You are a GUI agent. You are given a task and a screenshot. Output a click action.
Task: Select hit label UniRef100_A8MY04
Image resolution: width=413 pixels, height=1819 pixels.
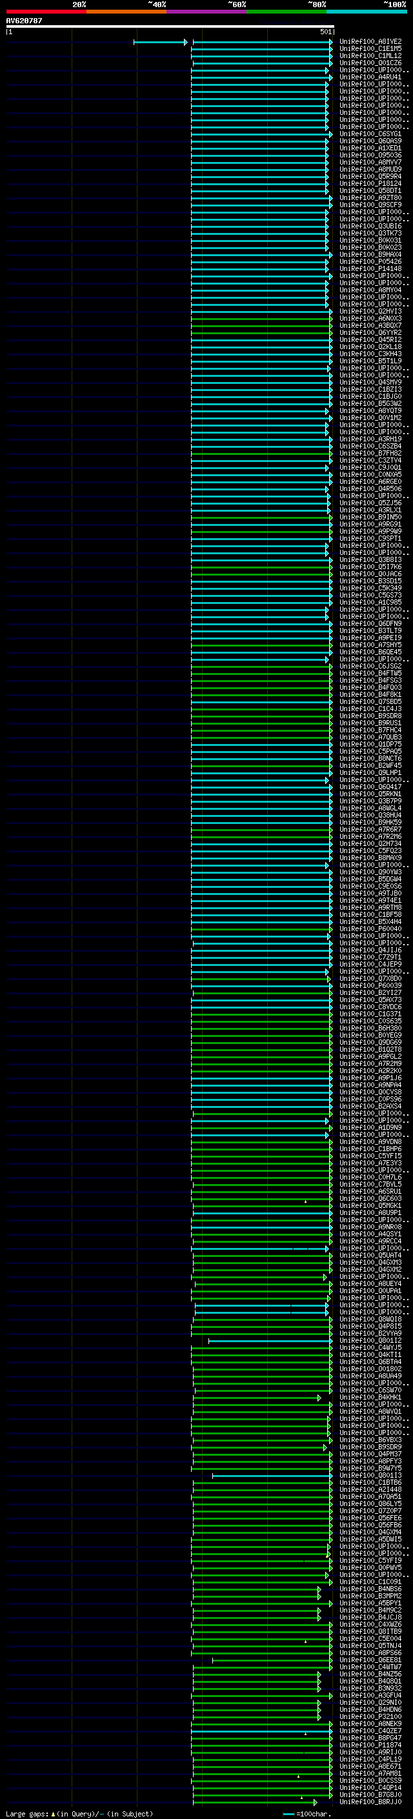coord(370,290)
